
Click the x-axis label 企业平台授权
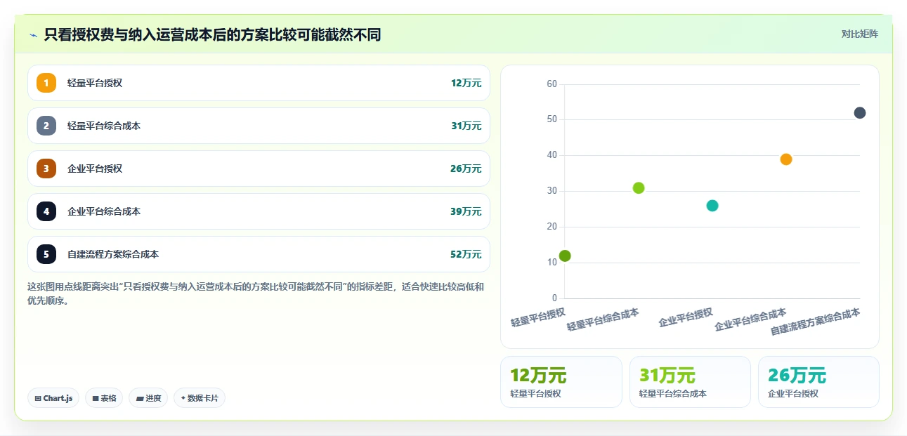coord(686,317)
